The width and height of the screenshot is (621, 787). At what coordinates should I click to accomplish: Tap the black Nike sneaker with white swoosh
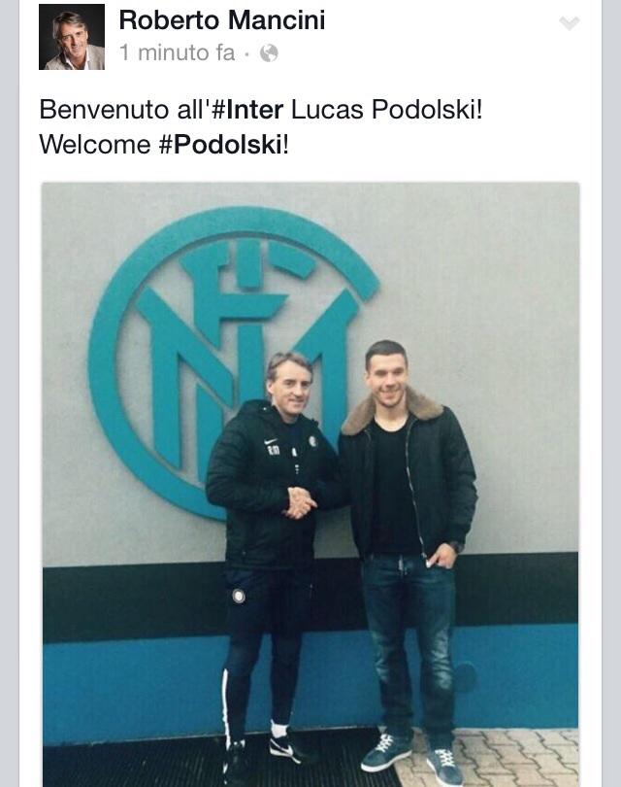(x=288, y=748)
